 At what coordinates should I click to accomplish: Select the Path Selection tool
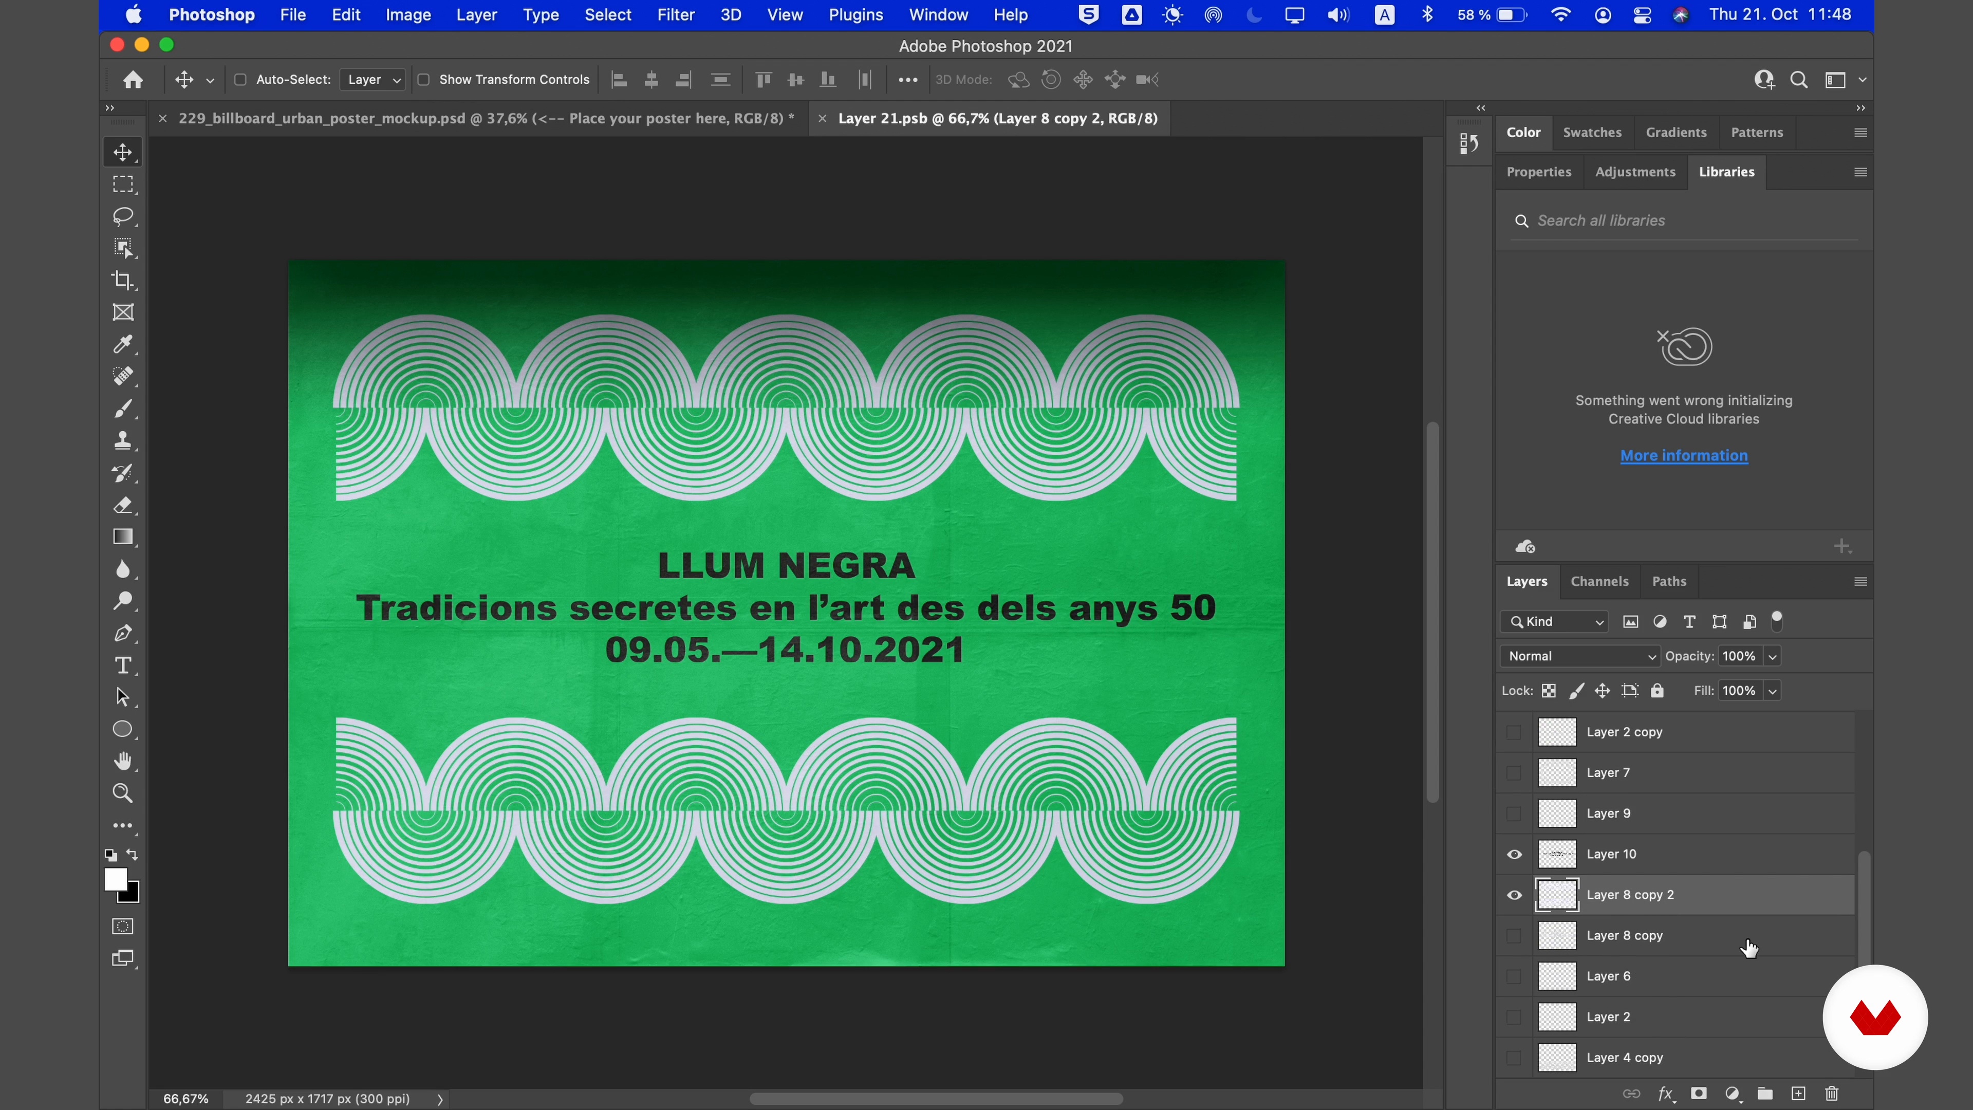(x=123, y=698)
